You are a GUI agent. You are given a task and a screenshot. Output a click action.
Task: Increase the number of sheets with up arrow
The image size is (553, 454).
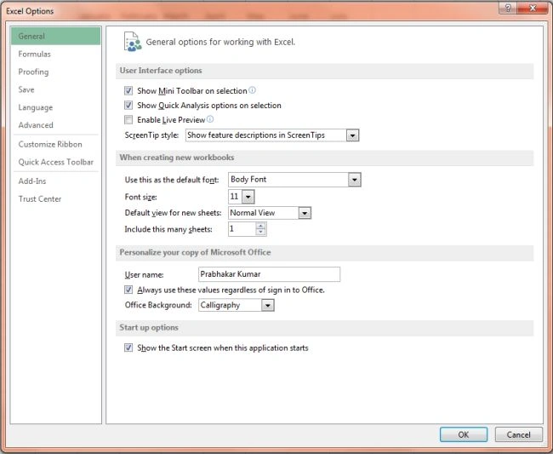(x=260, y=226)
